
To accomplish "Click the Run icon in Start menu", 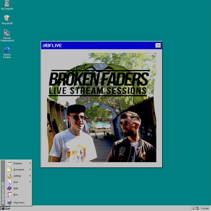I will pos(9,195).
